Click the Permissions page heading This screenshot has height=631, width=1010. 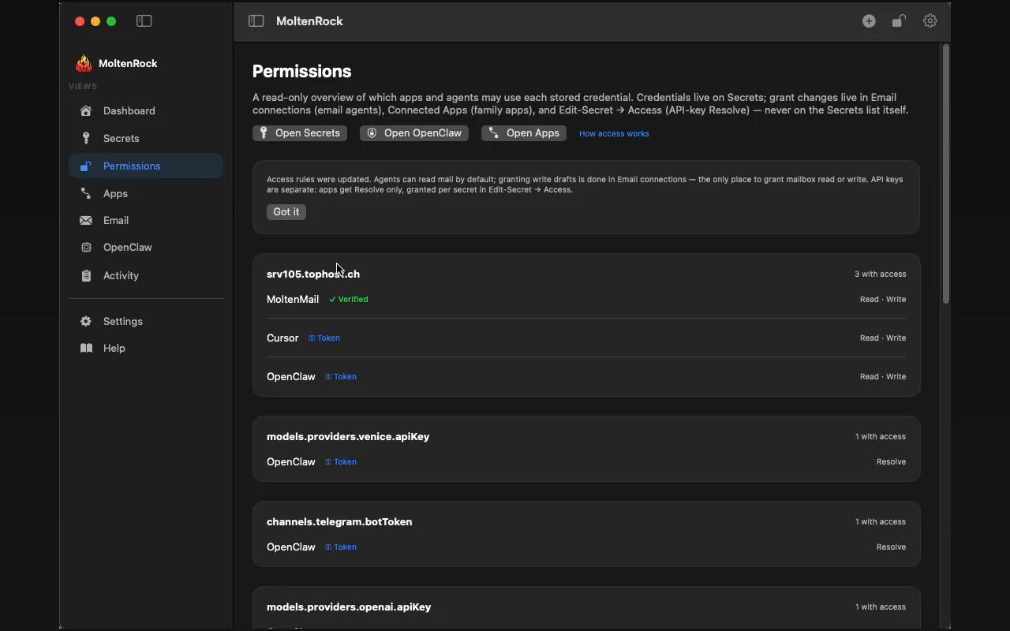click(302, 72)
